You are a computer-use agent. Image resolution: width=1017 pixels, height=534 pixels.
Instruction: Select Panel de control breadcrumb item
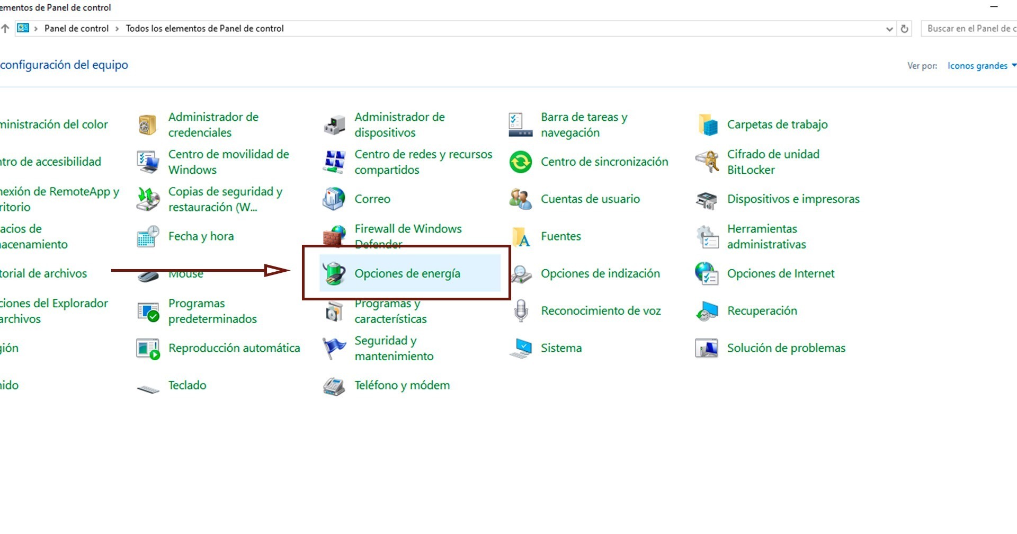coord(76,29)
